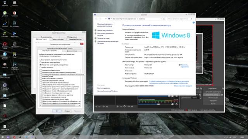
Task: Toggle the fourth visual effects checkbox, under the cursor
Action: click(41, 76)
